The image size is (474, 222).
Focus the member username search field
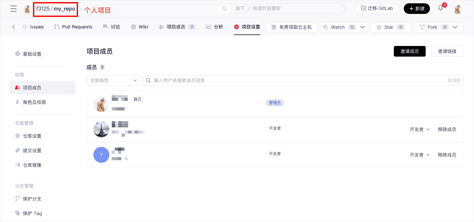298,80
